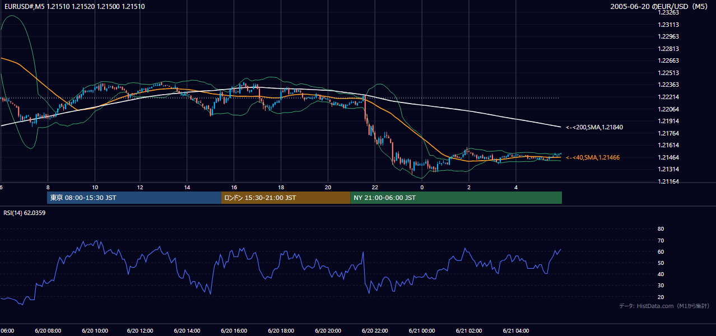Click the RSI(14) 62.0359 indicator label
The width and height of the screenshot is (716, 336).
(24, 213)
